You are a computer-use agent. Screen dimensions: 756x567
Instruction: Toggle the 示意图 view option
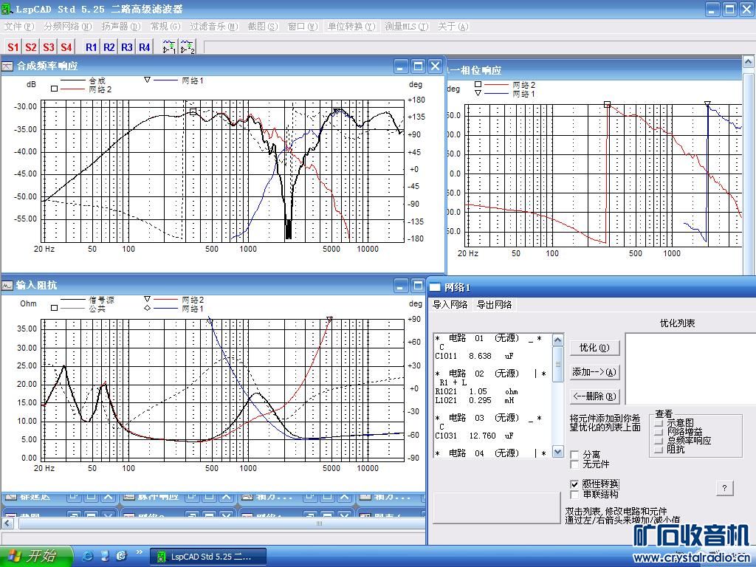point(659,423)
